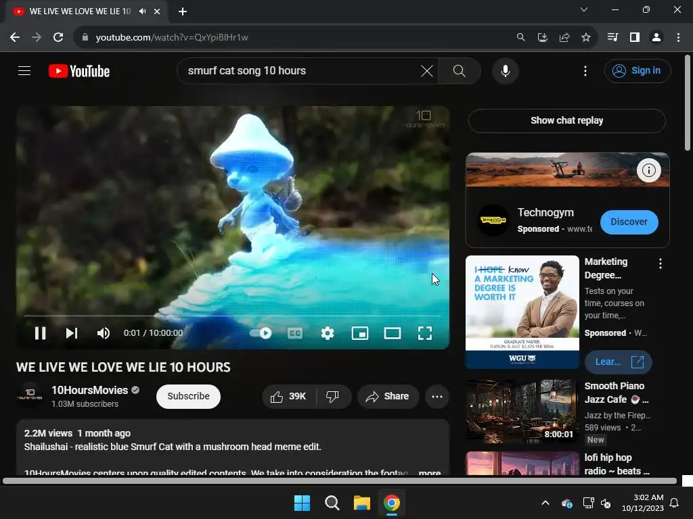This screenshot has height=519, width=693.
Task: Click the Chrome taskbar icon
Action: point(392,503)
